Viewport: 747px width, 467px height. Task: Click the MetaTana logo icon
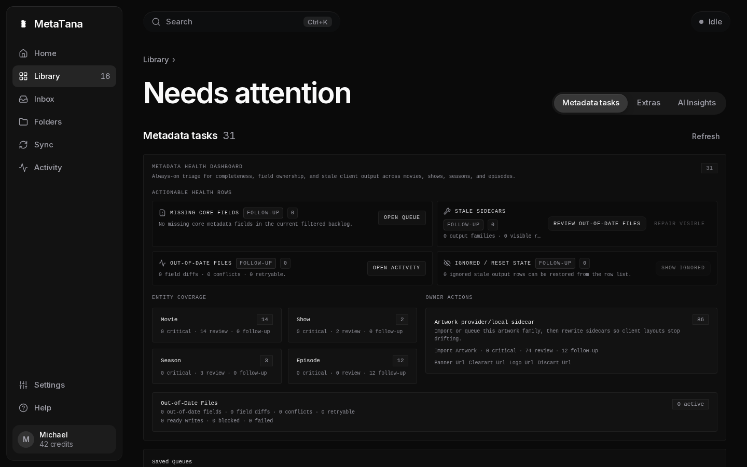(23, 24)
